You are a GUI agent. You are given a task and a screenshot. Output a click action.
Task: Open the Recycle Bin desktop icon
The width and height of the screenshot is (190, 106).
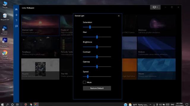point(5,17)
